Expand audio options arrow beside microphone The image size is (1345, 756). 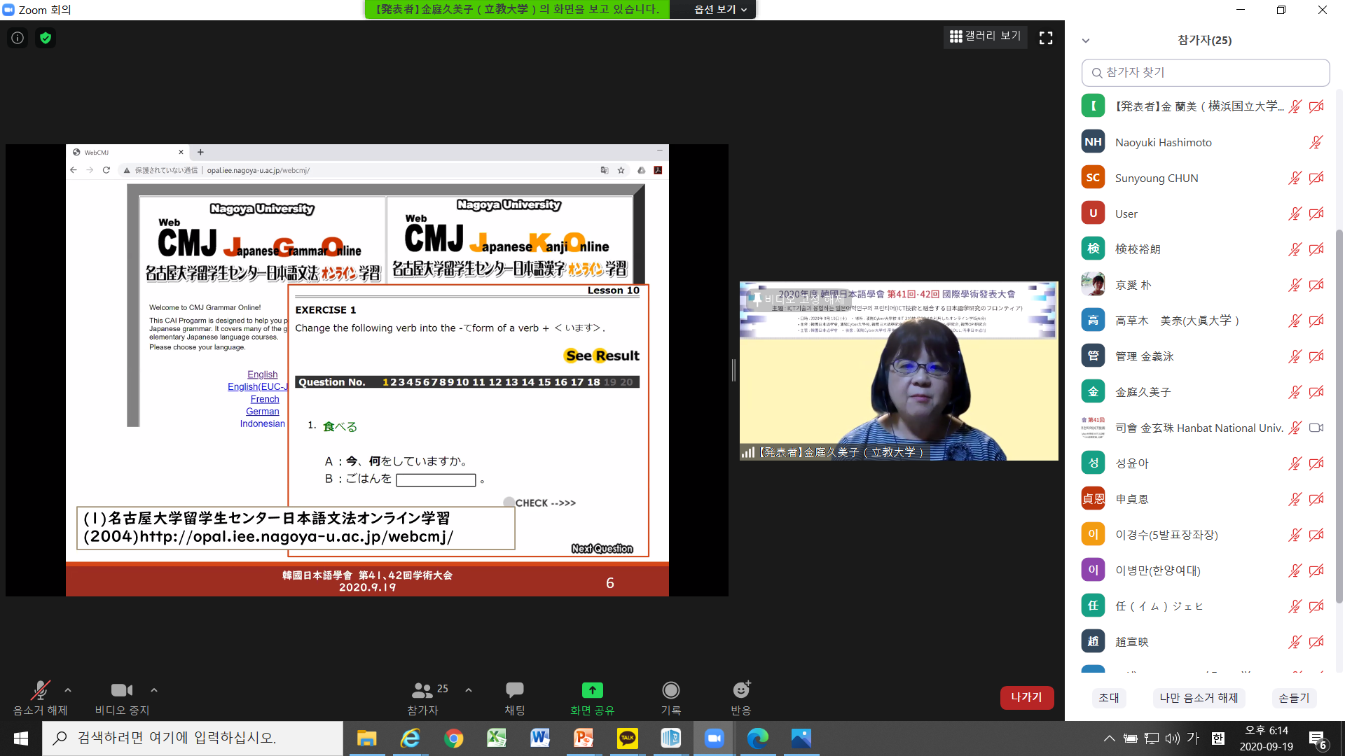68,690
